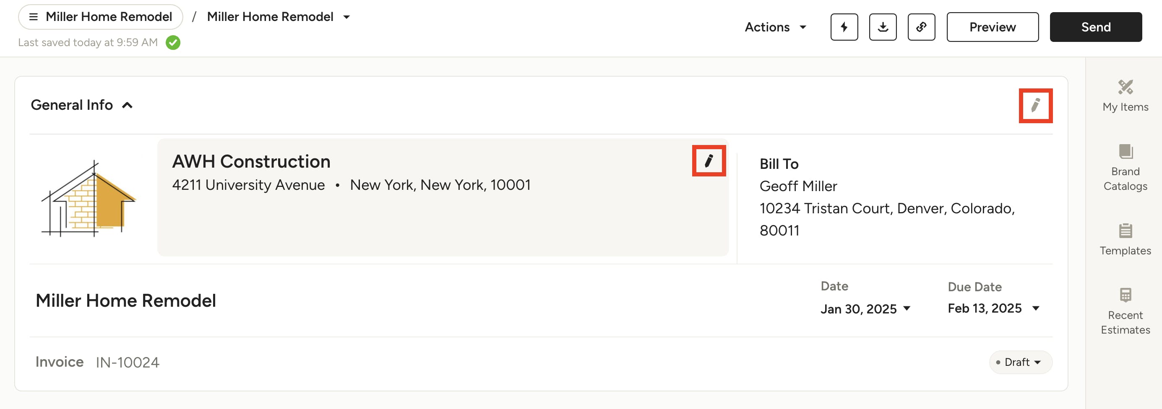The height and width of the screenshot is (409, 1162).
Task: Click the Preview button
Action: [x=993, y=27]
